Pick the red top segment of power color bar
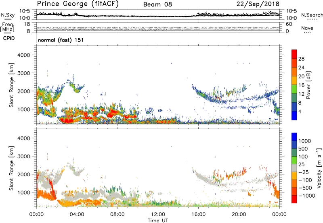This screenshot has width=323, height=223. click(x=294, y=54)
